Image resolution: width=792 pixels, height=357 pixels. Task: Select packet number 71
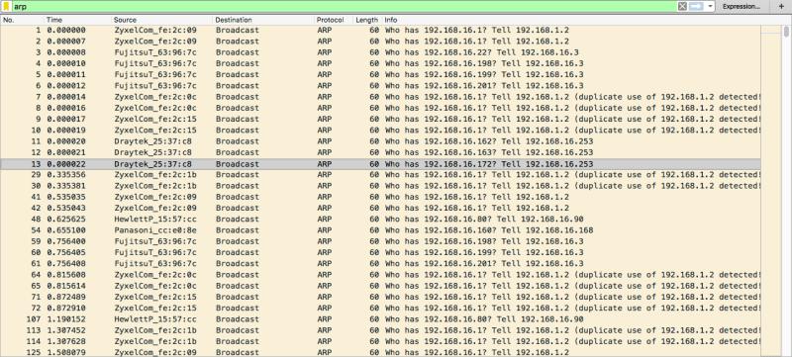click(x=380, y=297)
